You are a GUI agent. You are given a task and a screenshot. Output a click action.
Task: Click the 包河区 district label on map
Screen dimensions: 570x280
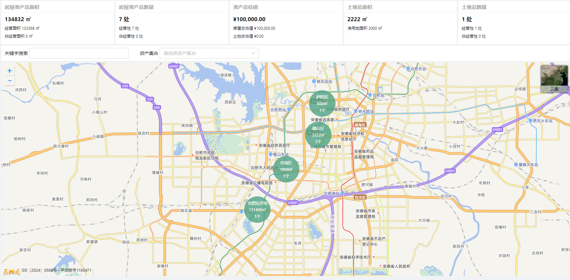[x=360, y=197]
